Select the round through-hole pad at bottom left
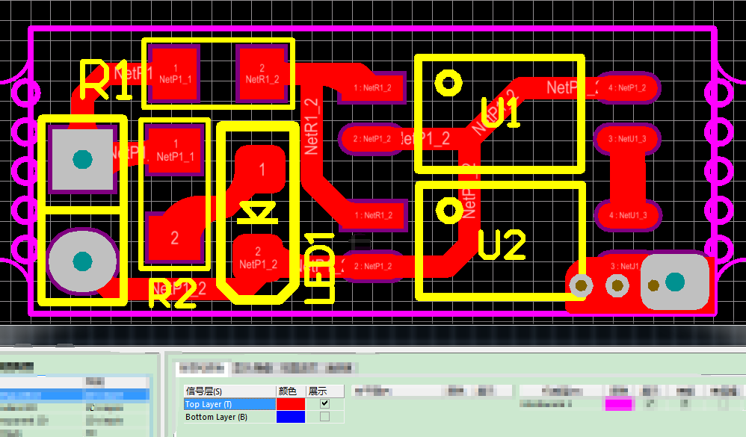Image resolution: width=746 pixels, height=437 pixels. [x=82, y=261]
